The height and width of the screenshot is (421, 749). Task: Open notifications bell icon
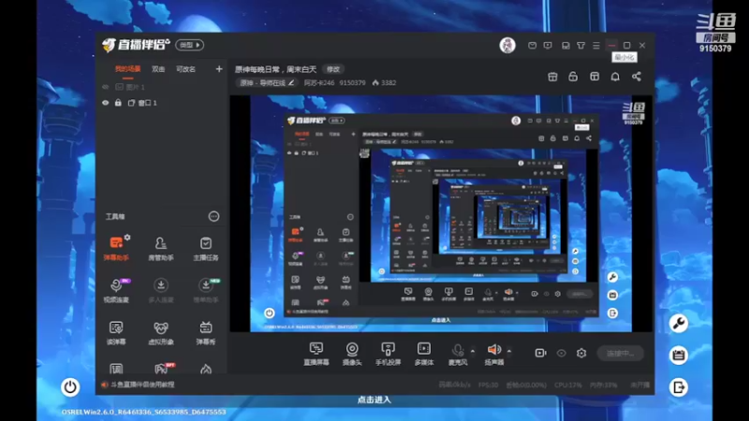point(615,77)
